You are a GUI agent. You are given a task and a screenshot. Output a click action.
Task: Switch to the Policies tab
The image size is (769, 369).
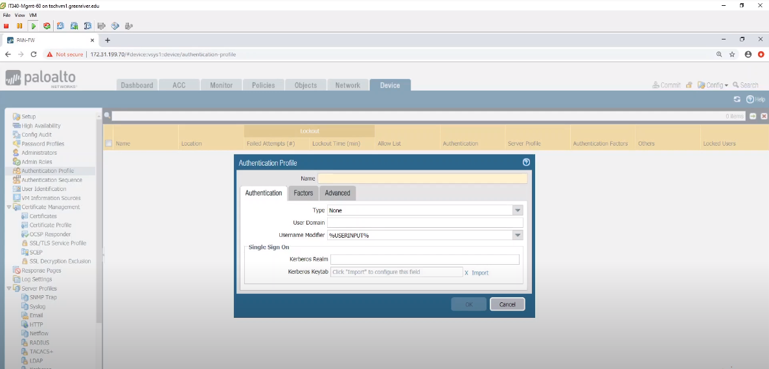(264, 85)
